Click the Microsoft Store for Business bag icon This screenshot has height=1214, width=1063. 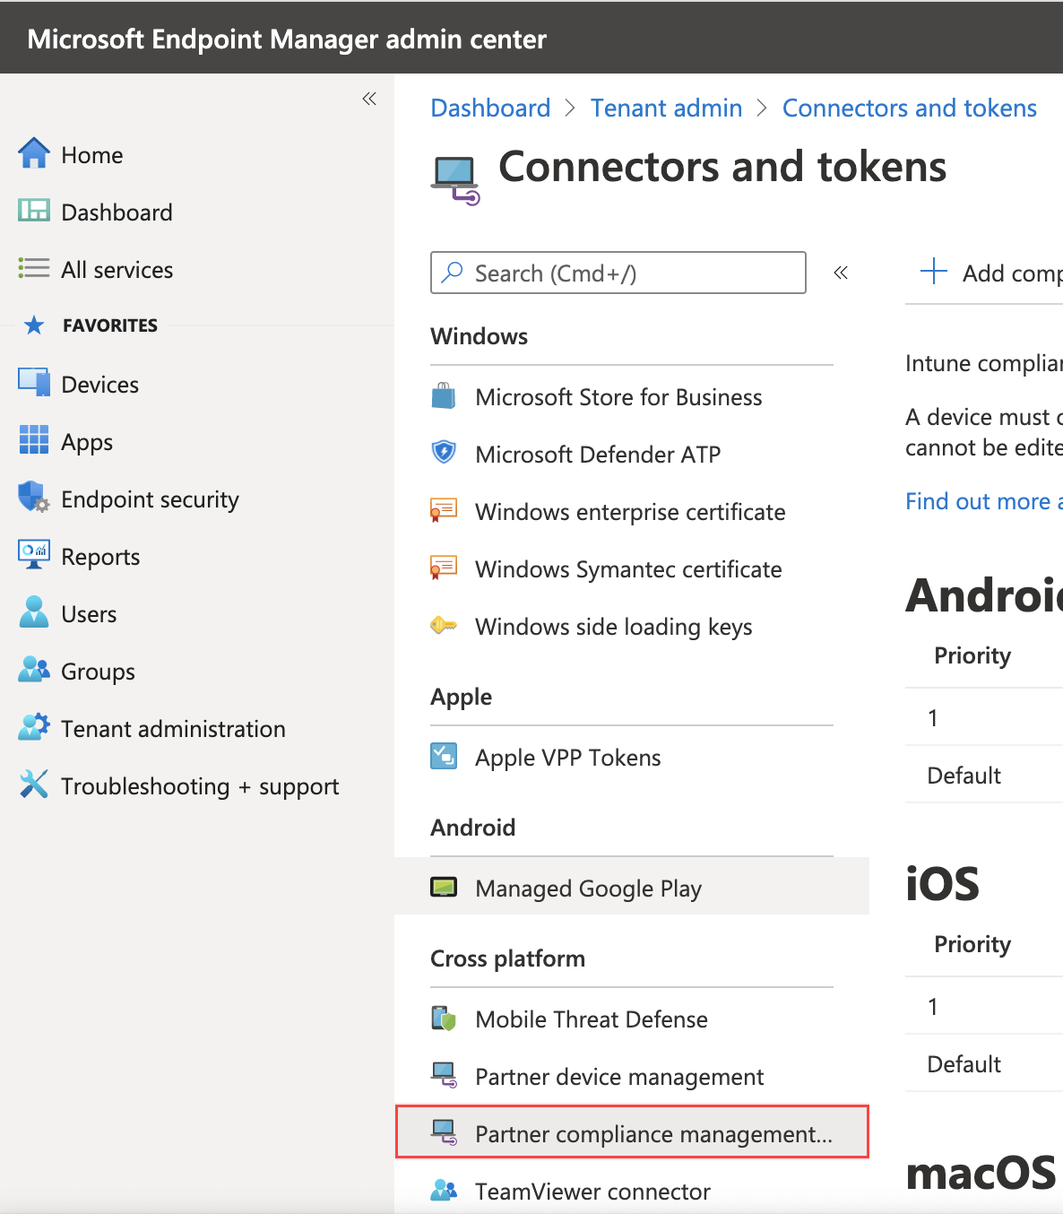click(x=444, y=396)
